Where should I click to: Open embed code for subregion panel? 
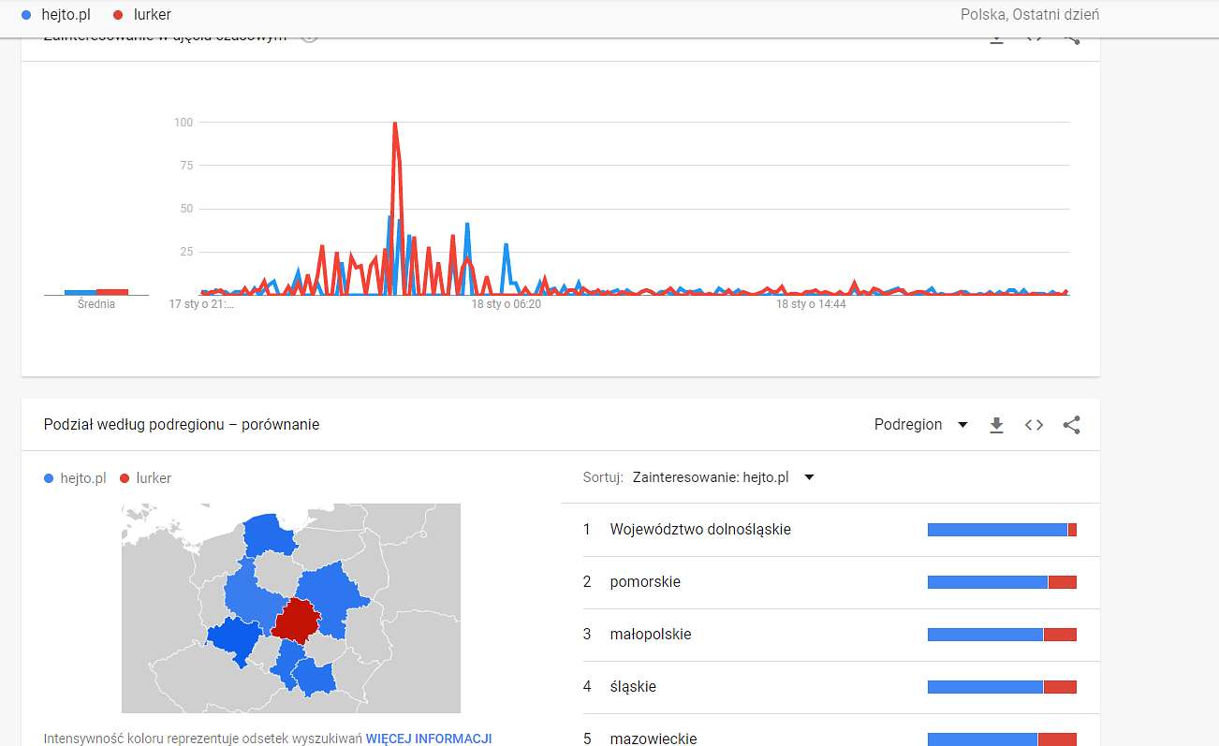click(x=1034, y=425)
